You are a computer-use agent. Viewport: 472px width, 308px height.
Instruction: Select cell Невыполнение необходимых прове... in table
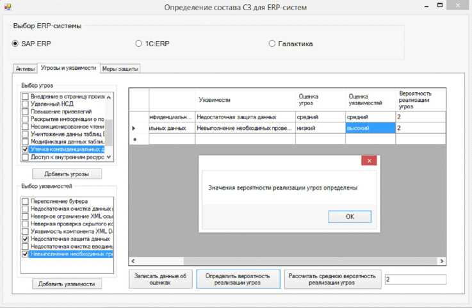tap(245, 128)
